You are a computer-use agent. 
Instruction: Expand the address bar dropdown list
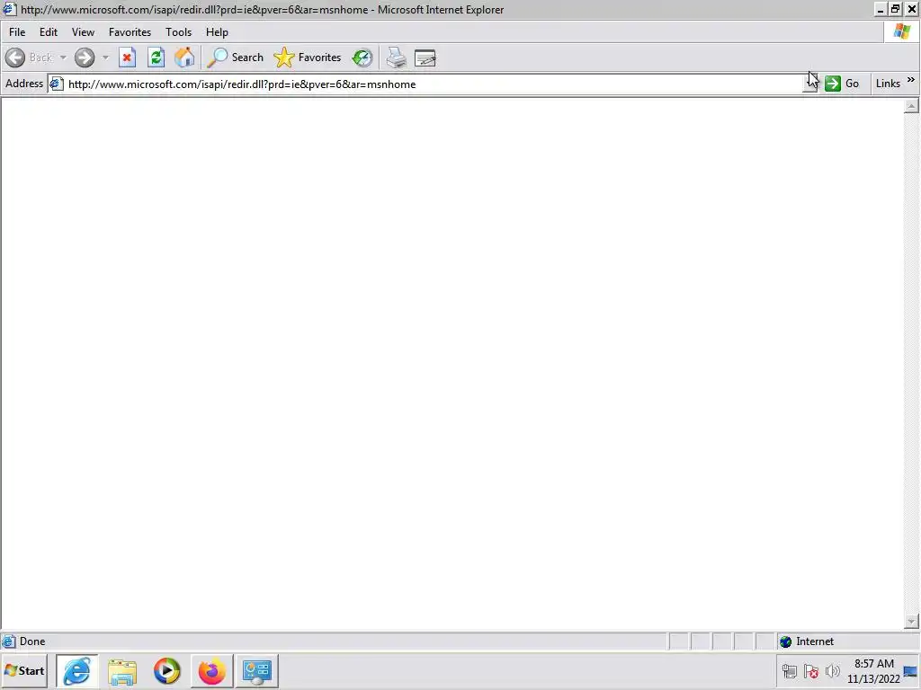click(810, 84)
